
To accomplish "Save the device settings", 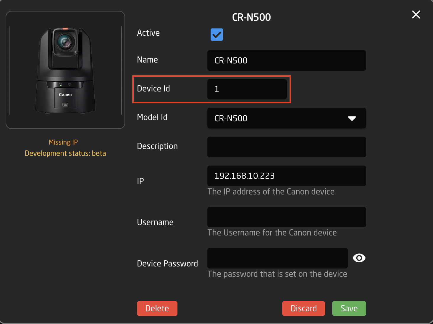I will point(349,308).
